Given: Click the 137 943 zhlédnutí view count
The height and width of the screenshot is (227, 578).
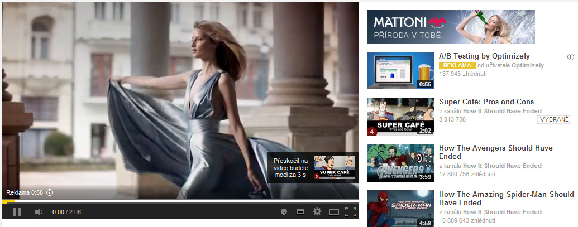Looking at the screenshot, I should click(x=463, y=74).
